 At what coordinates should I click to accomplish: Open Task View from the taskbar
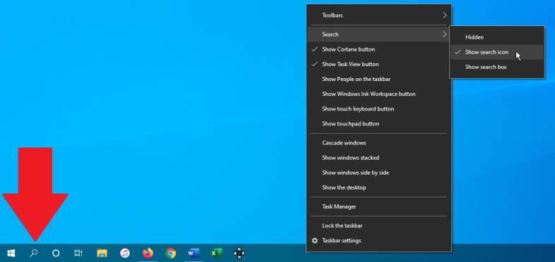click(78, 253)
